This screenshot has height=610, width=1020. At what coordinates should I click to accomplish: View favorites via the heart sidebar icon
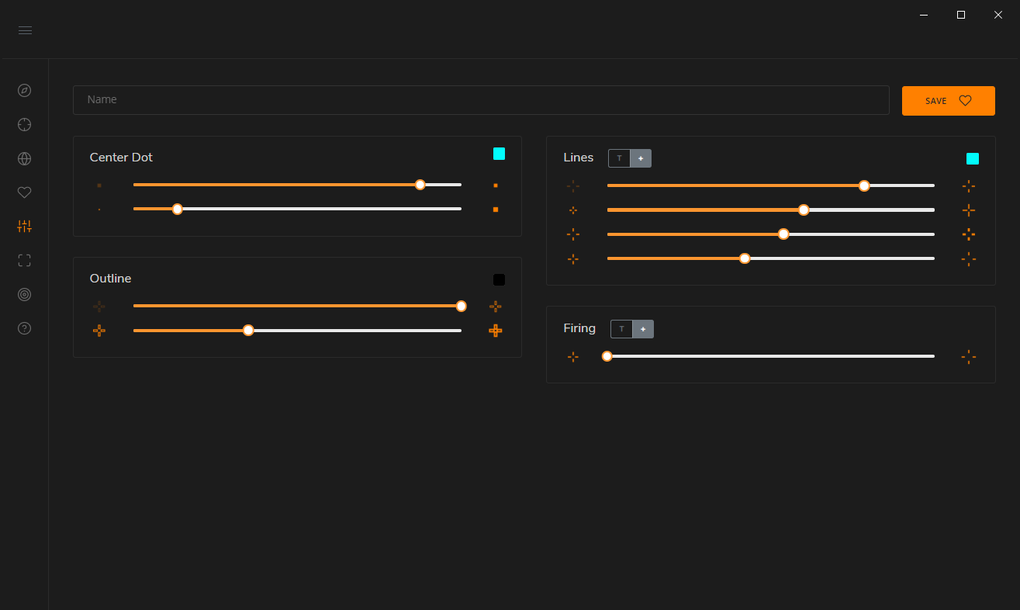24,192
